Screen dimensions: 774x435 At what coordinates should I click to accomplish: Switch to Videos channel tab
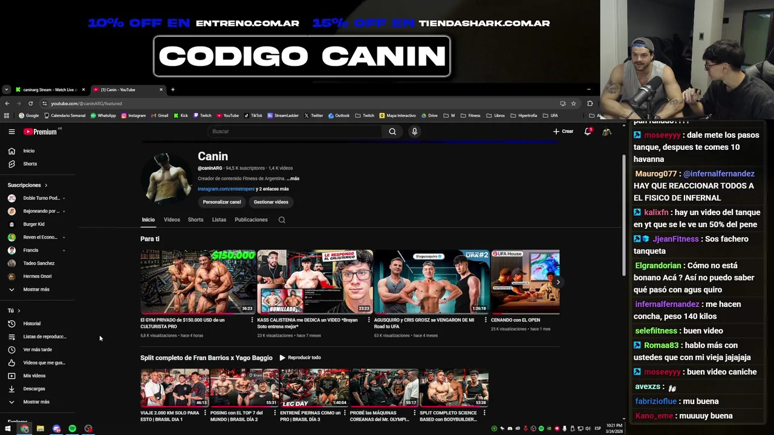coord(172,220)
